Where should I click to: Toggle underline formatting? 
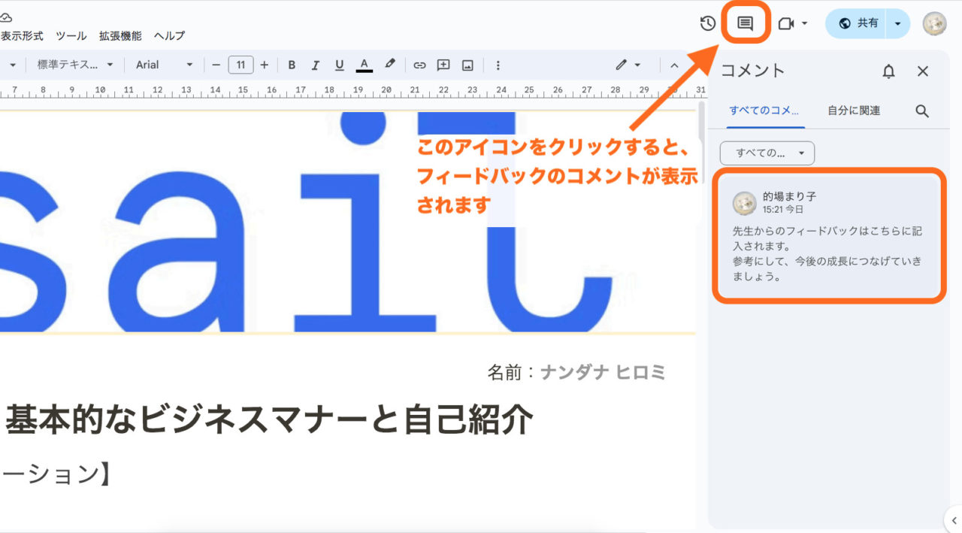tap(340, 65)
